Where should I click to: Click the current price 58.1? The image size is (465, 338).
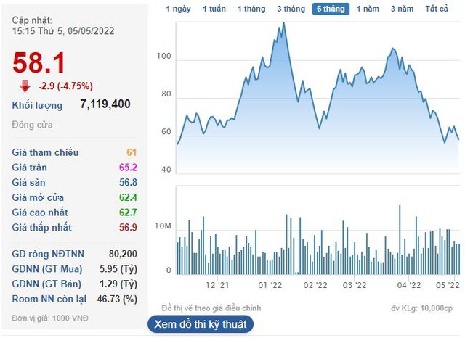coord(39,63)
